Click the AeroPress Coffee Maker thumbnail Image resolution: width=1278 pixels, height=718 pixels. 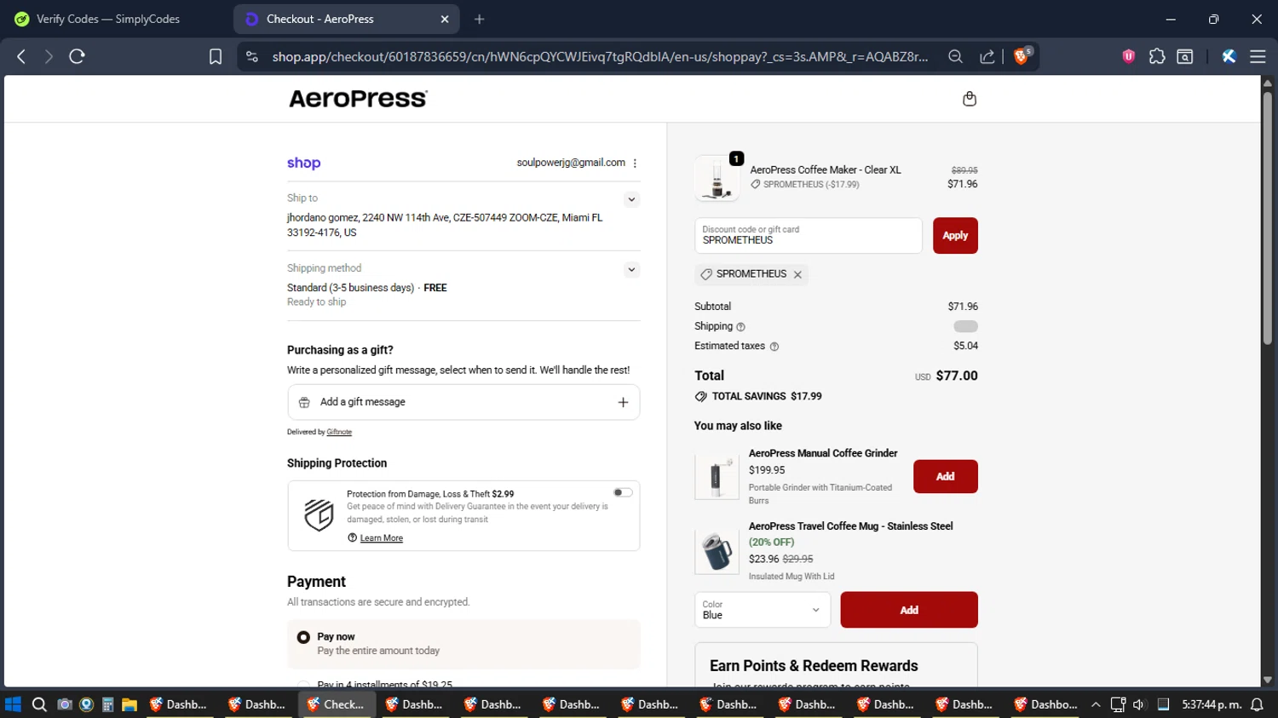[717, 178]
